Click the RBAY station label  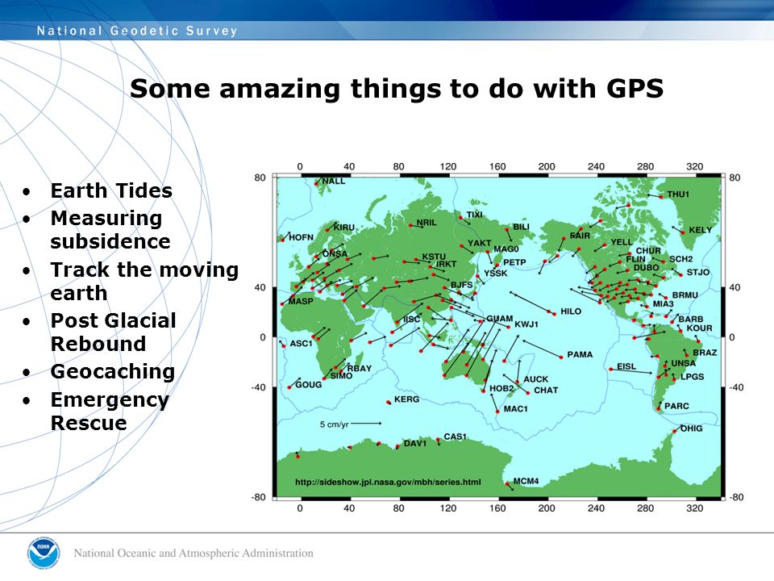point(359,368)
